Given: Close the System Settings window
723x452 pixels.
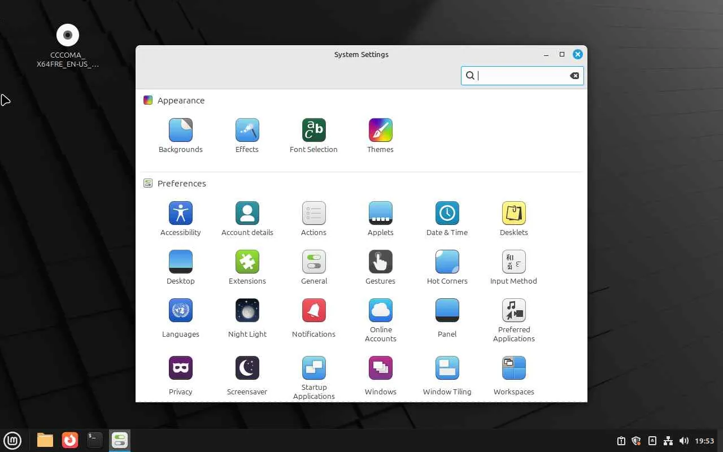Looking at the screenshot, I should coord(577,54).
